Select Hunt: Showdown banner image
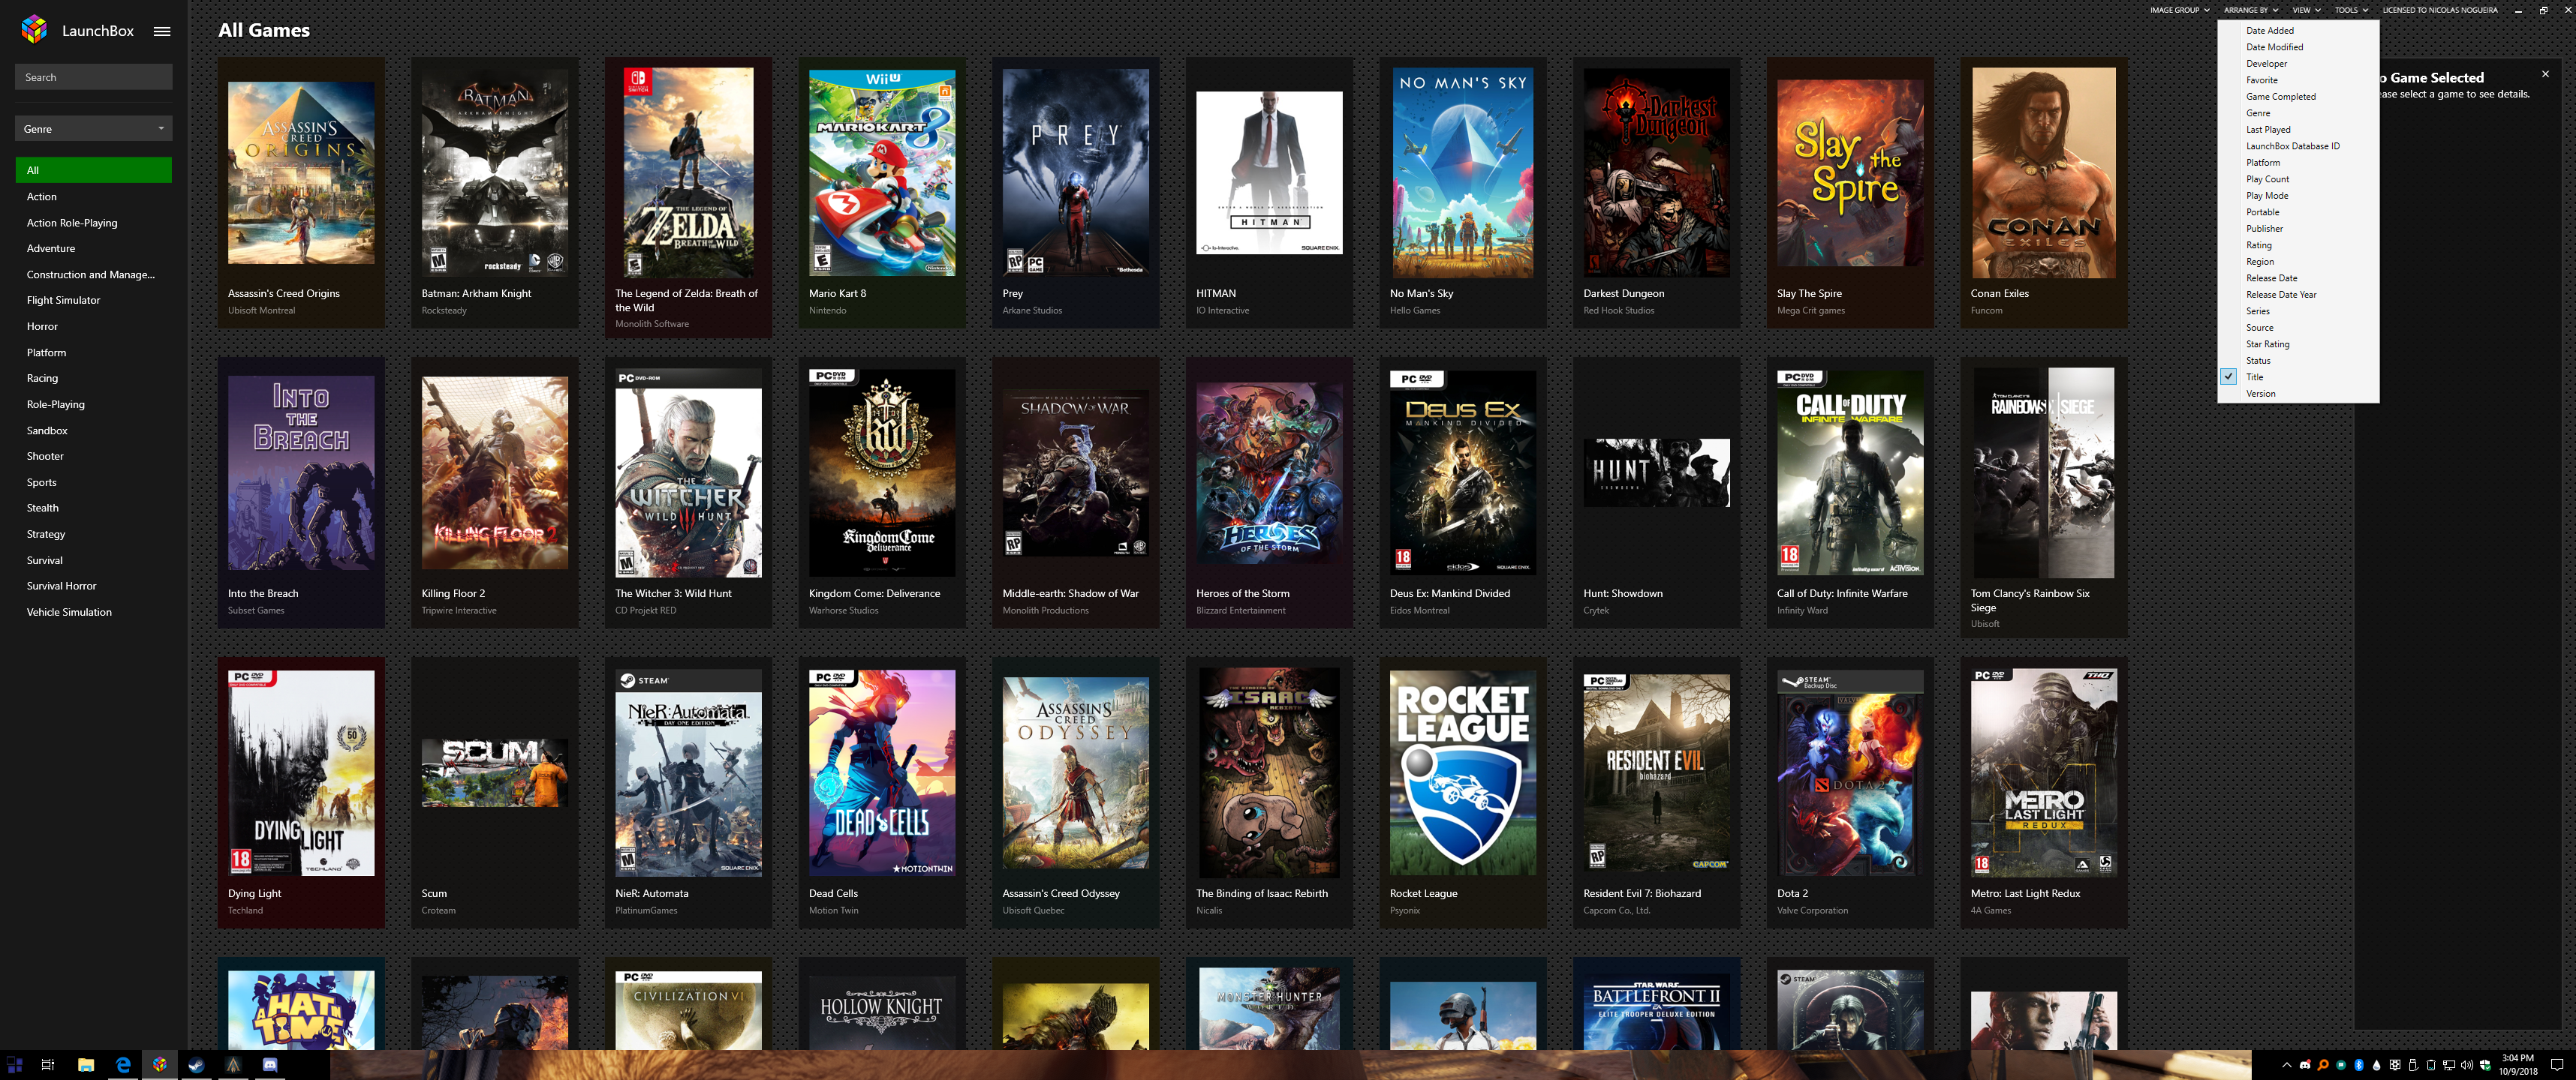This screenshot has width=2576, height=1080. point(1657,472)
